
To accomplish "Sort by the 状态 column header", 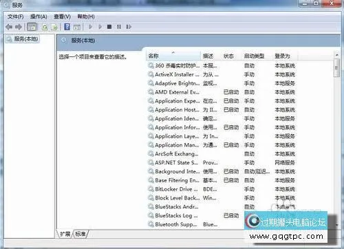I will tap(231, 56).
